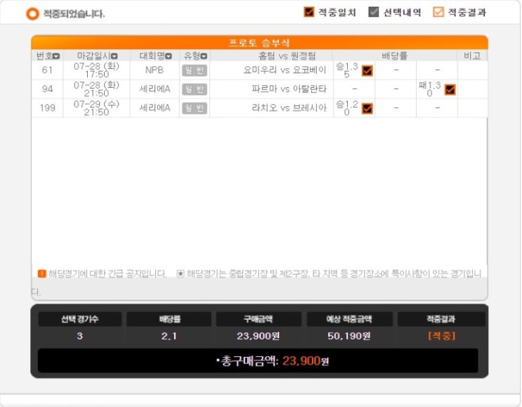Click the 선택 경기수 summary header
The height and width of the screenshot is (407, 522).
coord(80,319)
